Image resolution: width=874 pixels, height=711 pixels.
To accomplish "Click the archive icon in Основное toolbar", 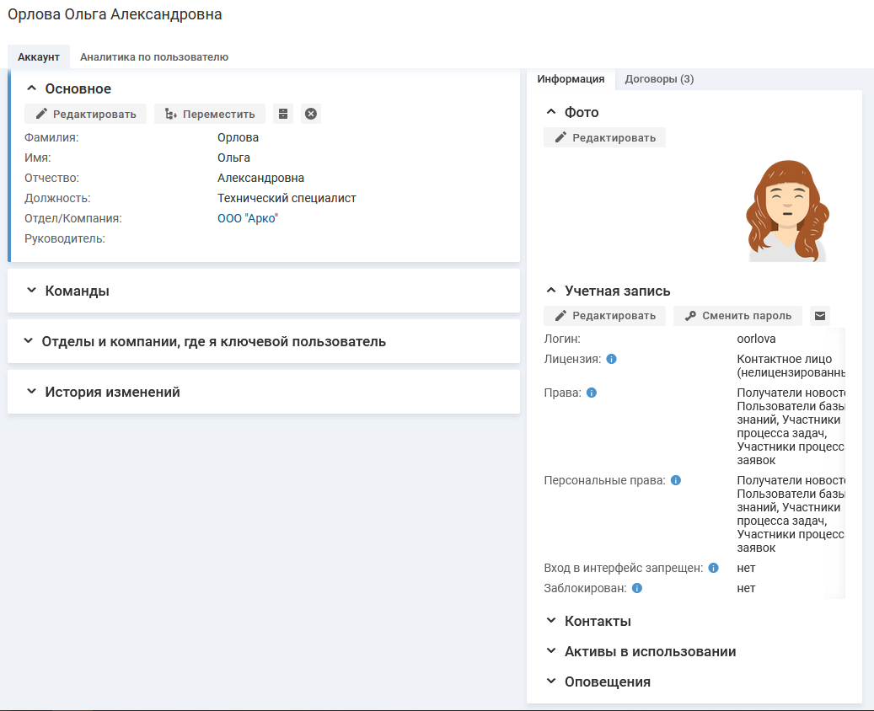I will [283, 114].
